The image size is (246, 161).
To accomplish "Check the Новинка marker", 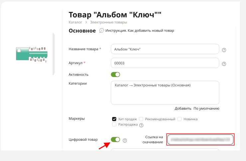I will click(x=180, y=119).
